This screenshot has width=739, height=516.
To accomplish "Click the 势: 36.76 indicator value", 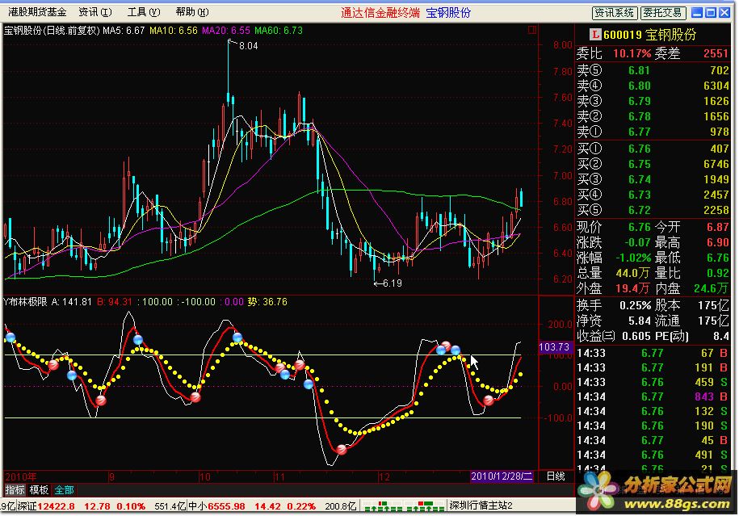I will coord(267,301).
